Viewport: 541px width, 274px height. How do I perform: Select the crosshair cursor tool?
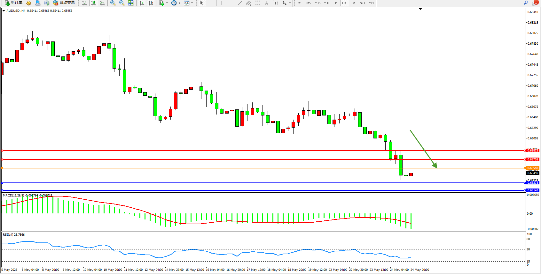211,3
